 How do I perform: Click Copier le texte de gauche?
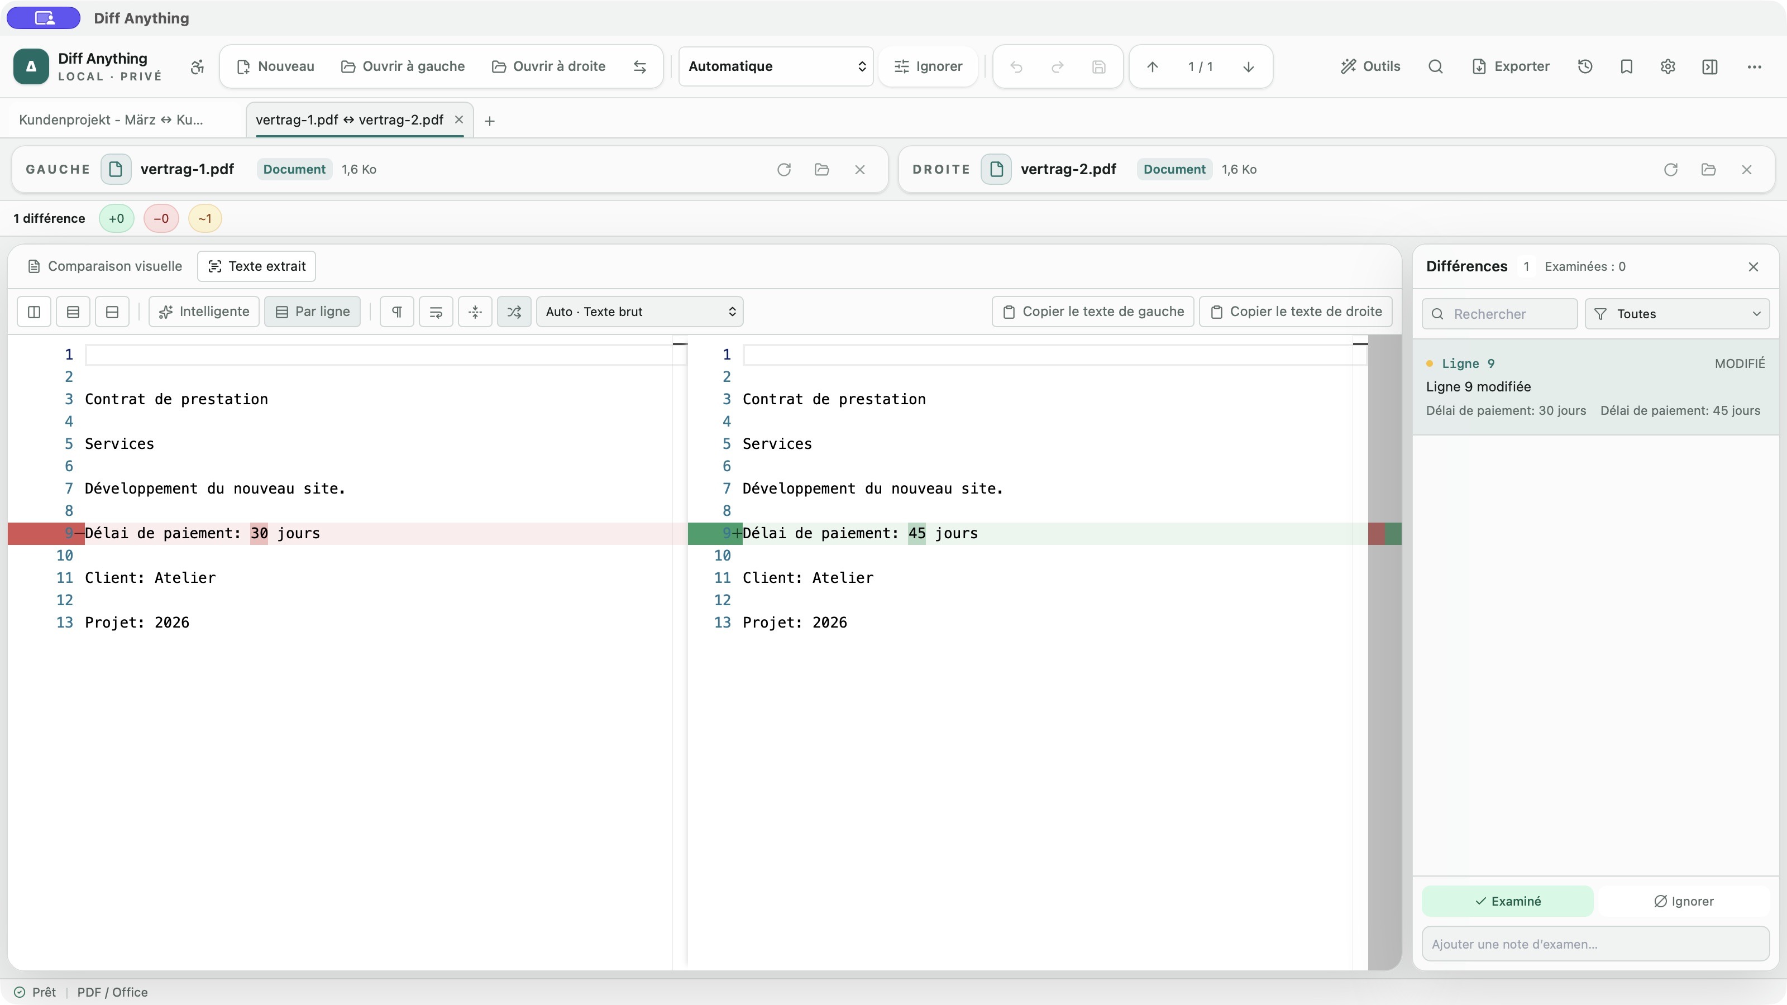[1093, 312]
